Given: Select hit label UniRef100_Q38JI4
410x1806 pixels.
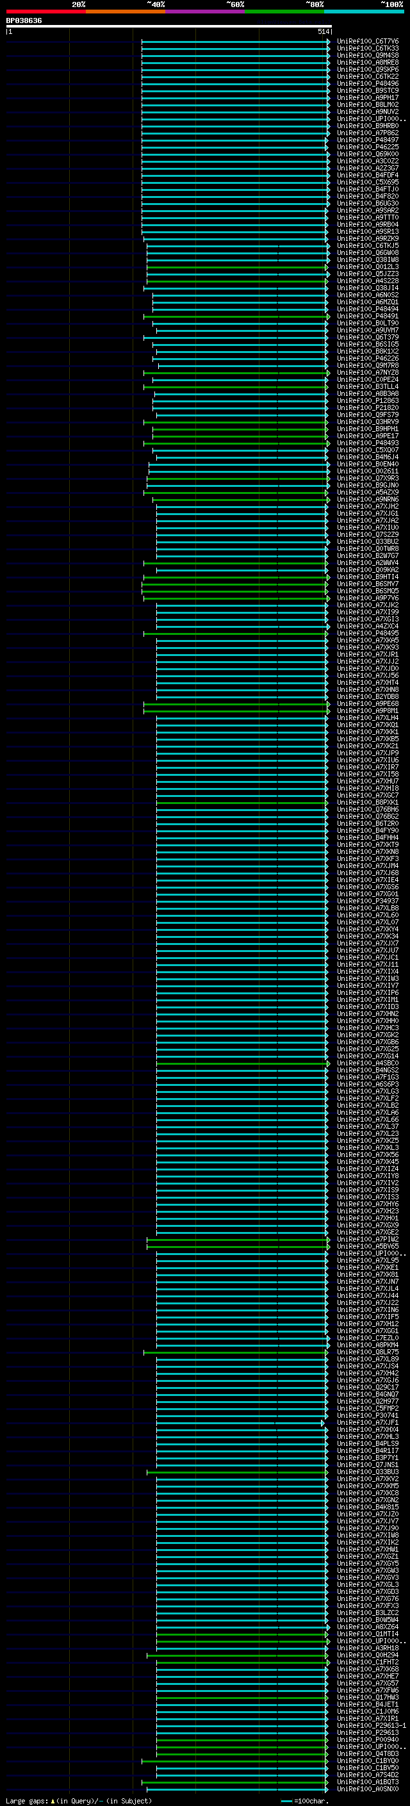Looking at the screenshot, I should (368, 288).
